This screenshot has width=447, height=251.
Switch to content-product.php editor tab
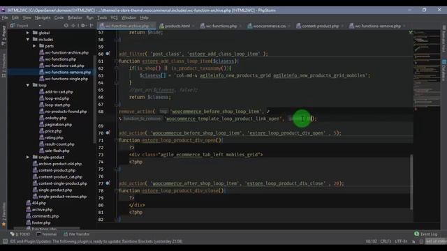(x=320, y=26)
